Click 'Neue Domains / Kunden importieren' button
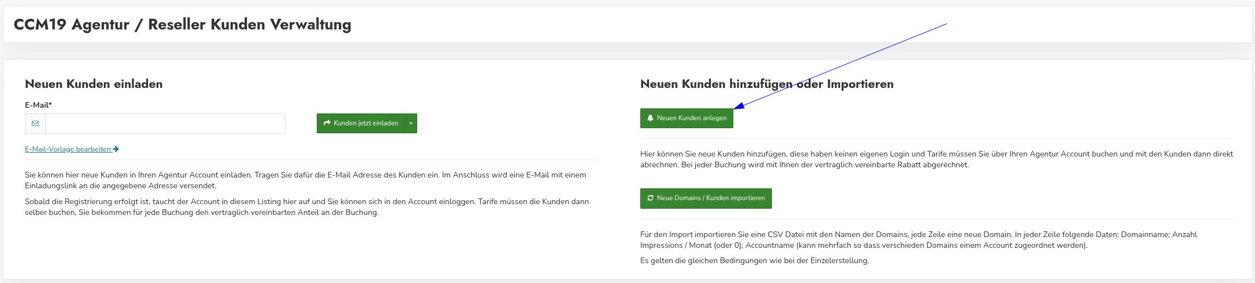The height and width of the screenshot is (283, 1255). click(706, 198)
